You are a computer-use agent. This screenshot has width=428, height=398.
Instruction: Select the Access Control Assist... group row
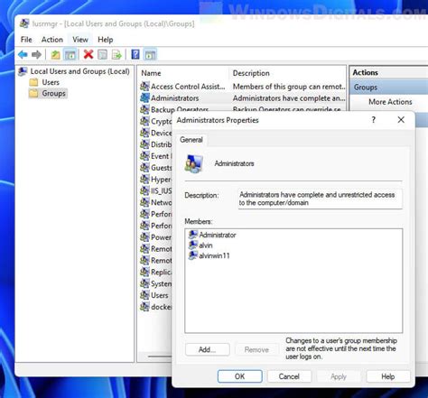(243, 87)
